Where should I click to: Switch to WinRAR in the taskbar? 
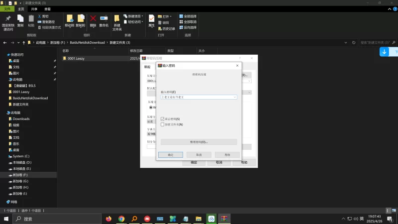tap(224, 219)
